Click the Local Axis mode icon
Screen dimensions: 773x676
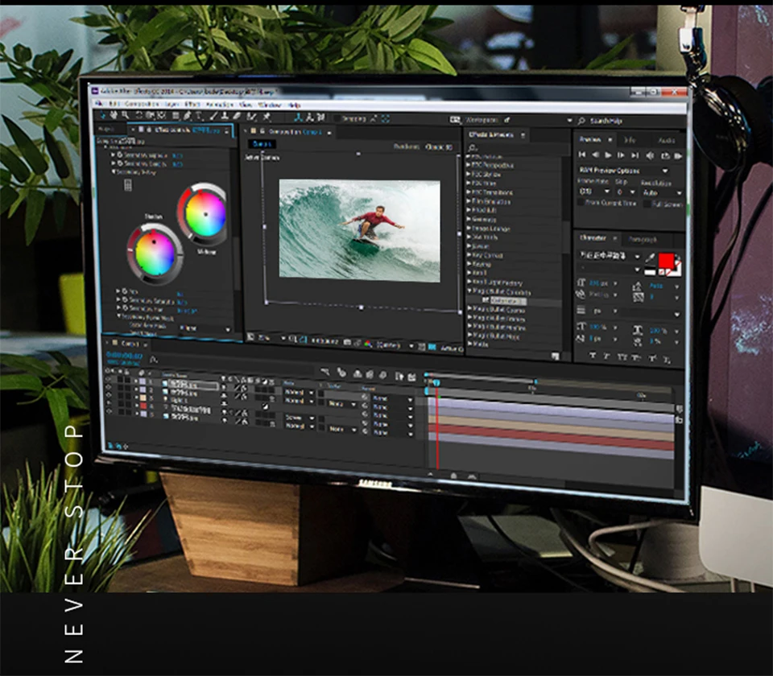coord(299,117)
